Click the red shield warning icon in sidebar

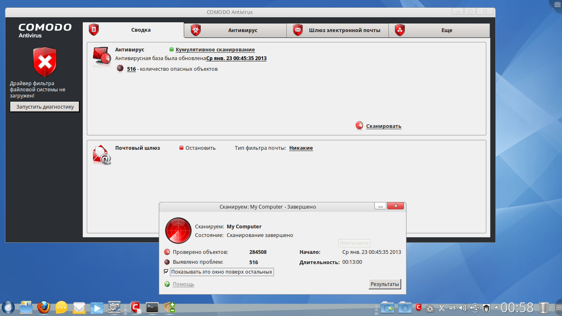45,62
